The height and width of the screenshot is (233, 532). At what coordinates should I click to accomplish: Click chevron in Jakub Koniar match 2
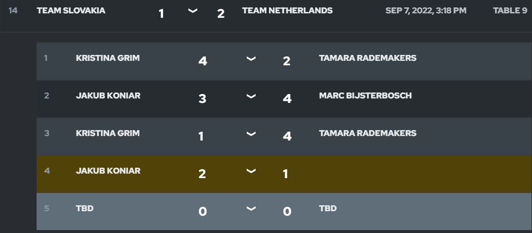(x=251, y=97)
